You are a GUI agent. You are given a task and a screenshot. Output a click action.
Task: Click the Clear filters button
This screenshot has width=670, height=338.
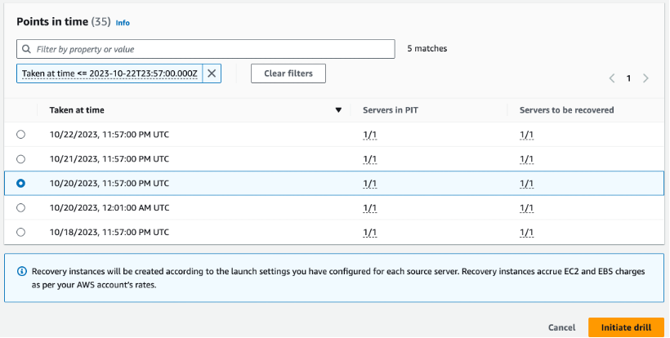(288, 73)
